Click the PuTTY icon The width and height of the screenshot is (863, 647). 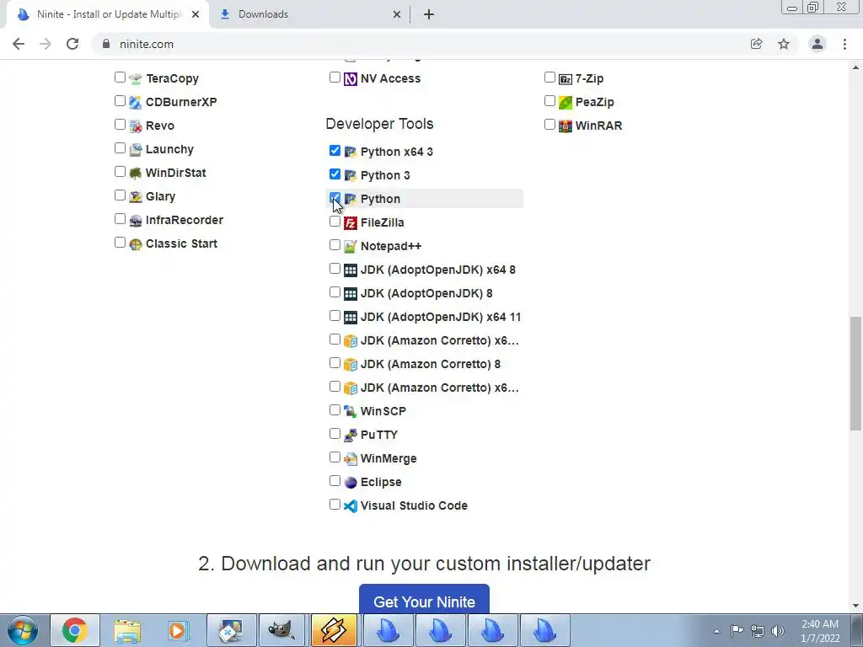[x=351, y=436]
